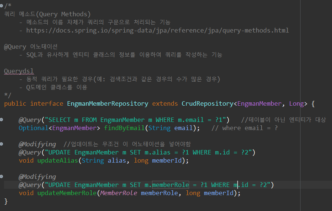Click the SELECT query string
Screen dimensions: 332x211
click(135, 120)
